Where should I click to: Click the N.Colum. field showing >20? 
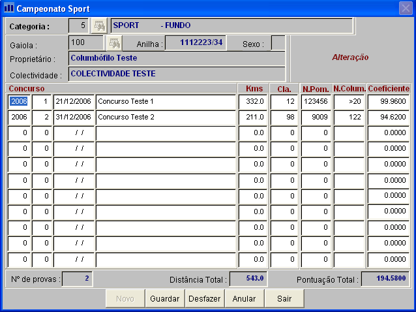(x=349, y=102)
